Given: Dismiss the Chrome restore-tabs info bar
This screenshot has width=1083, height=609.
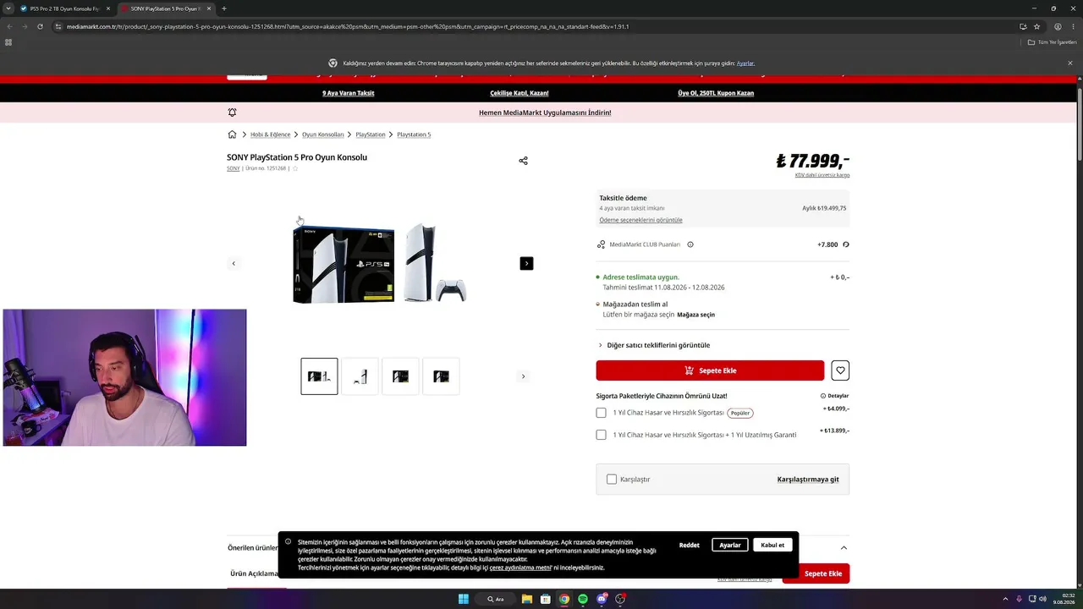Looking at the screenshot, I should pos(1069,63).
